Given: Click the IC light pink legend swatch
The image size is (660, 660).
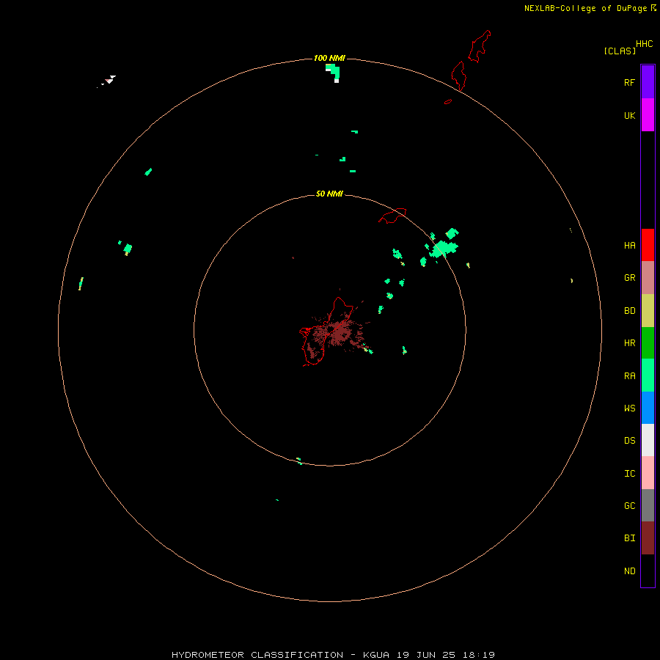Looking at the screenshot, I should [x=648, y=473].
